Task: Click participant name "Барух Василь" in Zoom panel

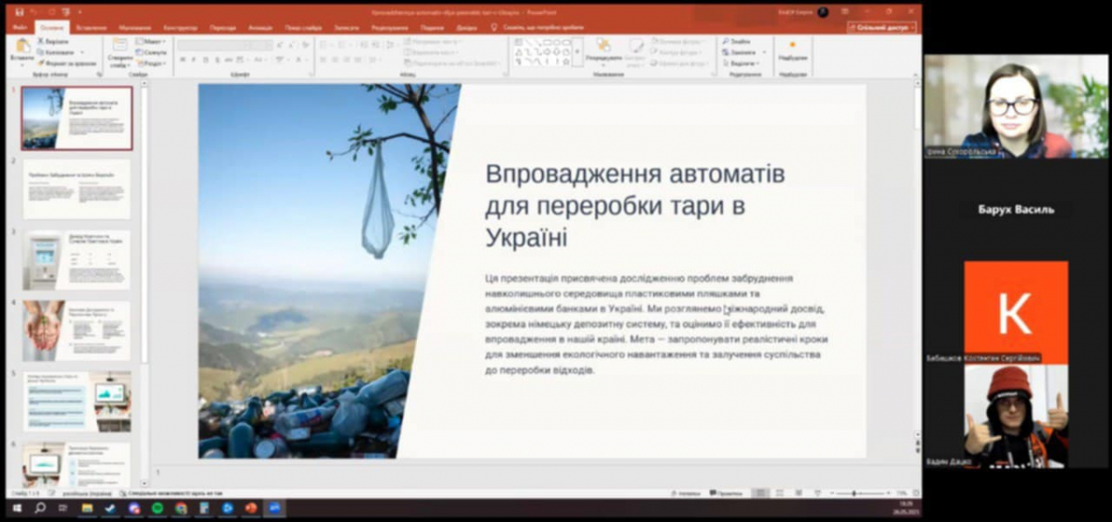Action: (1016, 209)
